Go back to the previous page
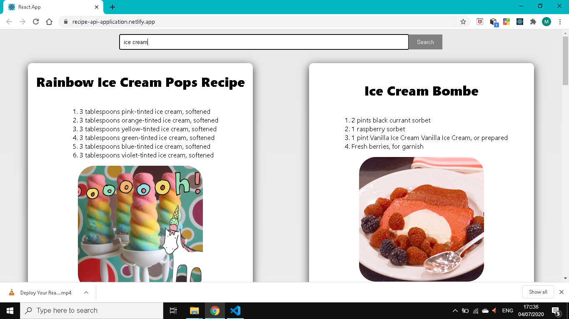 pyautogui.click(x=9, y=22)
